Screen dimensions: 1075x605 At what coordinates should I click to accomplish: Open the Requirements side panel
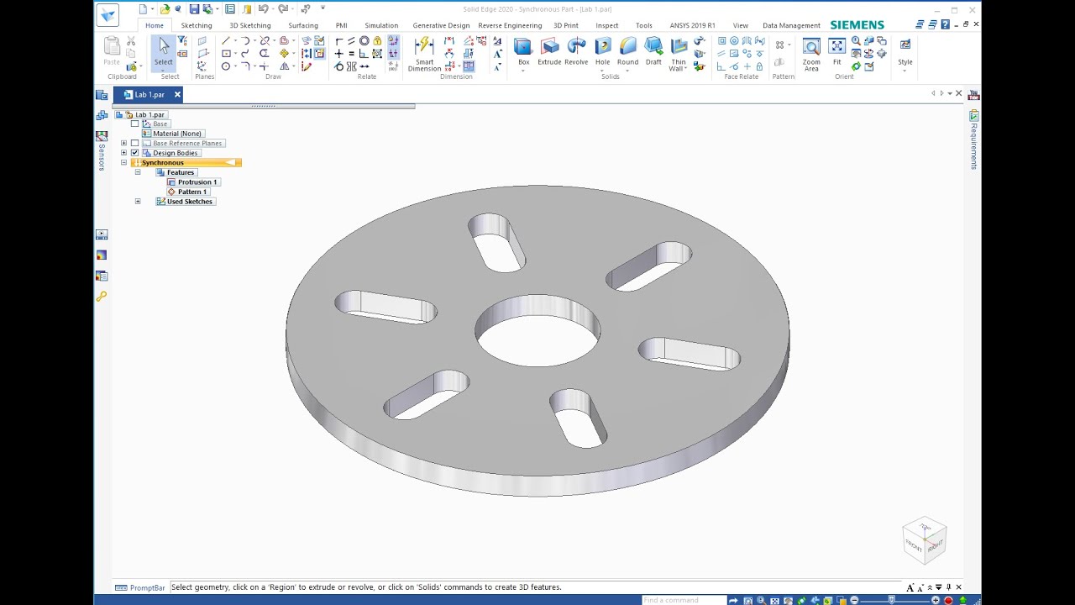pos(974,139)
